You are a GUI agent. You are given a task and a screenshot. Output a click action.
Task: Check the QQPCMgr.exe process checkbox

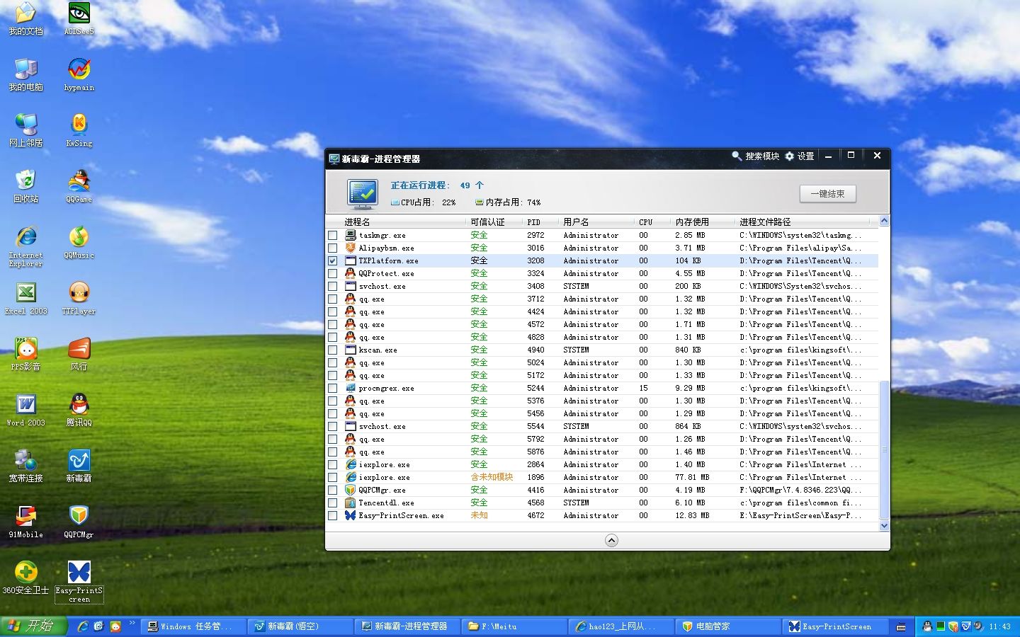tap(332, 490)
